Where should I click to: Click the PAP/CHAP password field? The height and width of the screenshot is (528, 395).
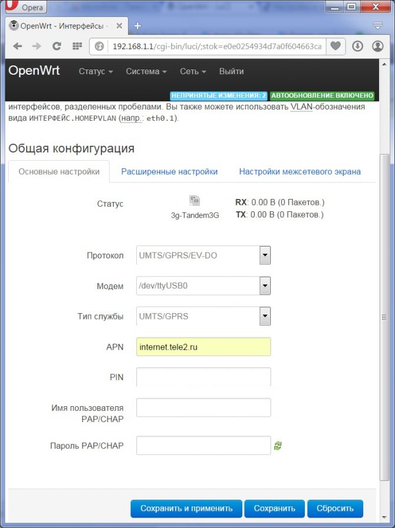(203, 446)
